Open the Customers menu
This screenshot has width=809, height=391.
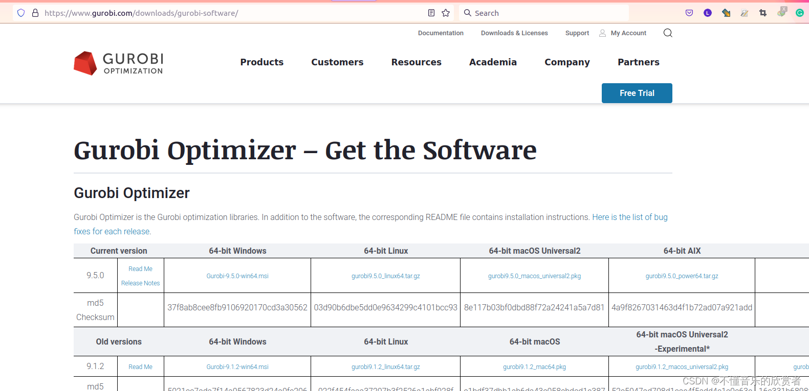337,62
